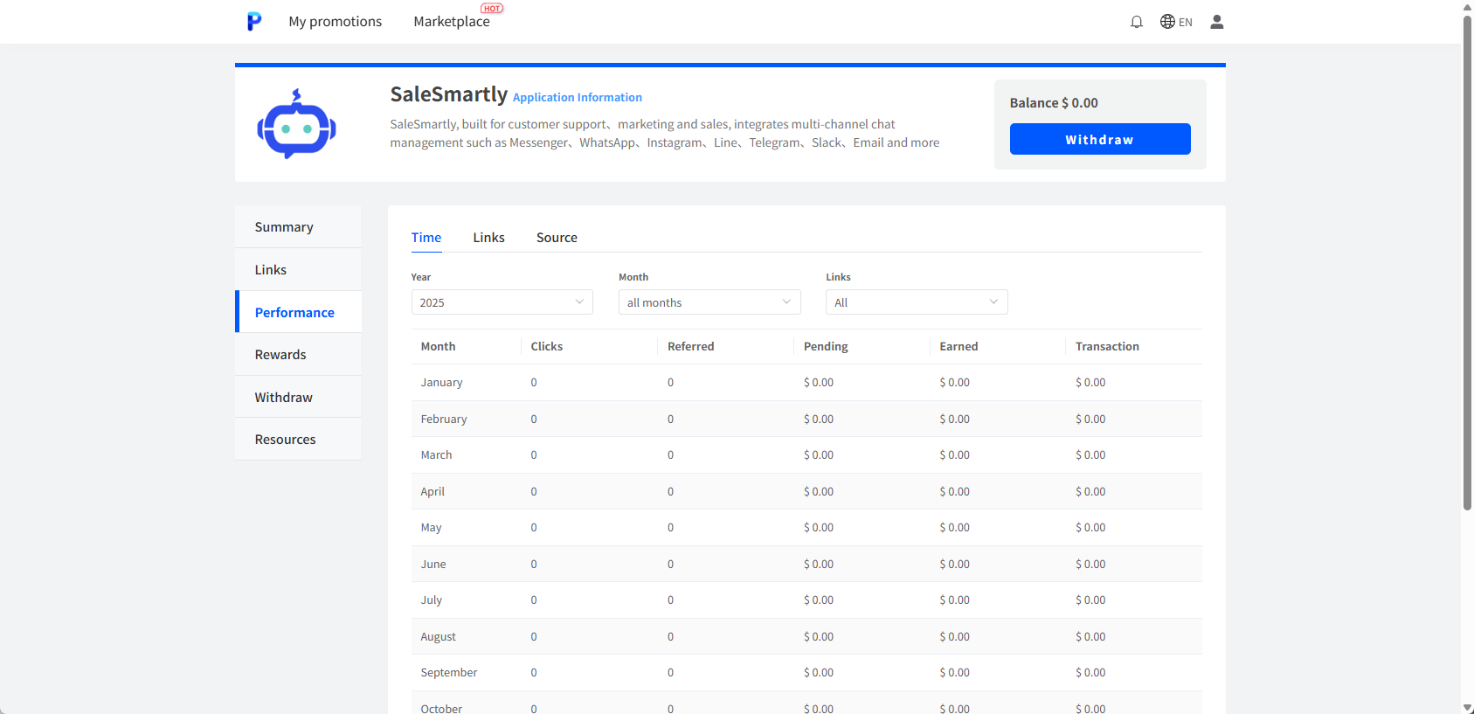
Task: Open Resources in the sidebar
Action: 285,440
